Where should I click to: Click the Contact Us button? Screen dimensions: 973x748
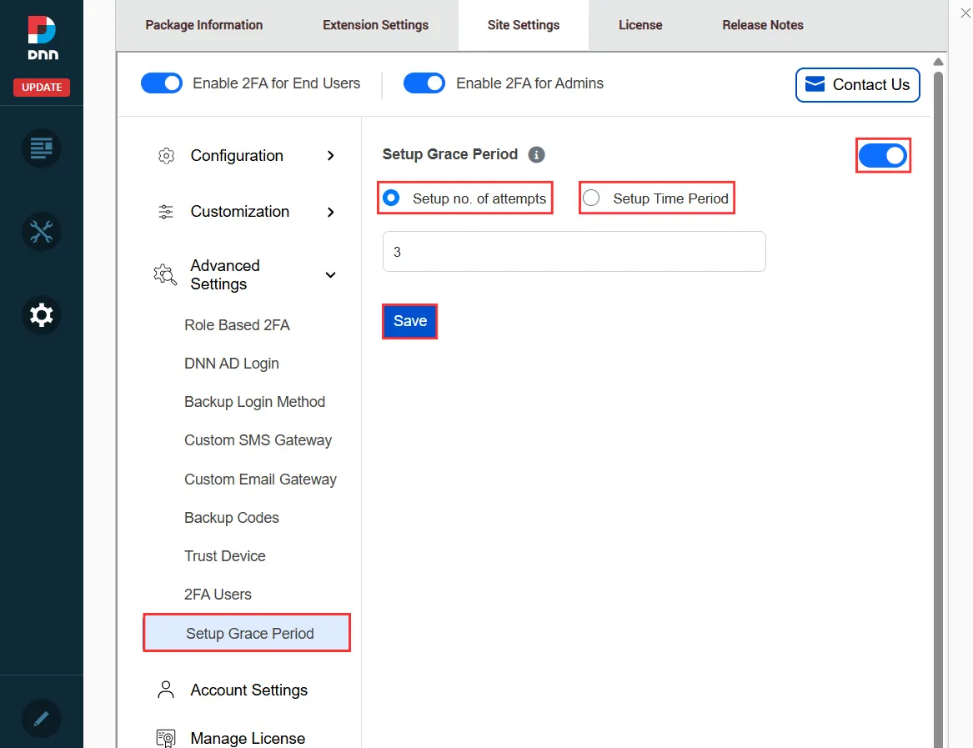tap(857, 85)
